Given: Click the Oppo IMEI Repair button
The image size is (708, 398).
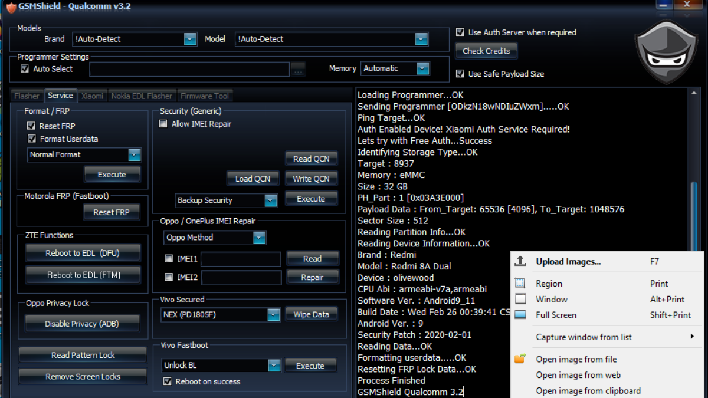Looking at the screenshot, I should [x=313, y=277].
